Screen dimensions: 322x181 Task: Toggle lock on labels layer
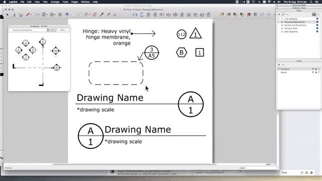point(316,72)
